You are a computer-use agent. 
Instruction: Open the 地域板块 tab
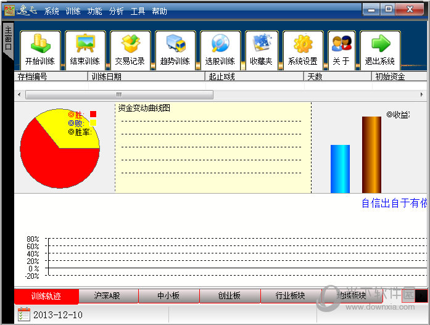(x=352, y=295)
